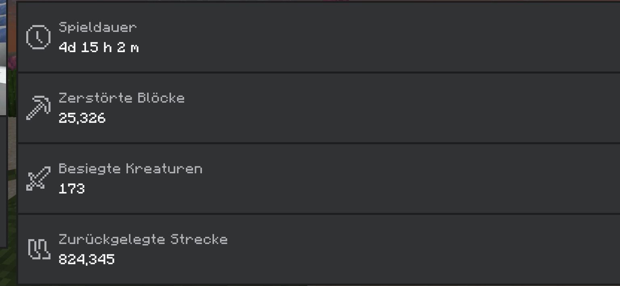Click the dark side panel at the left edge
Image resolution: width=620 pixels, height=286 pixels.
point(3,182)
